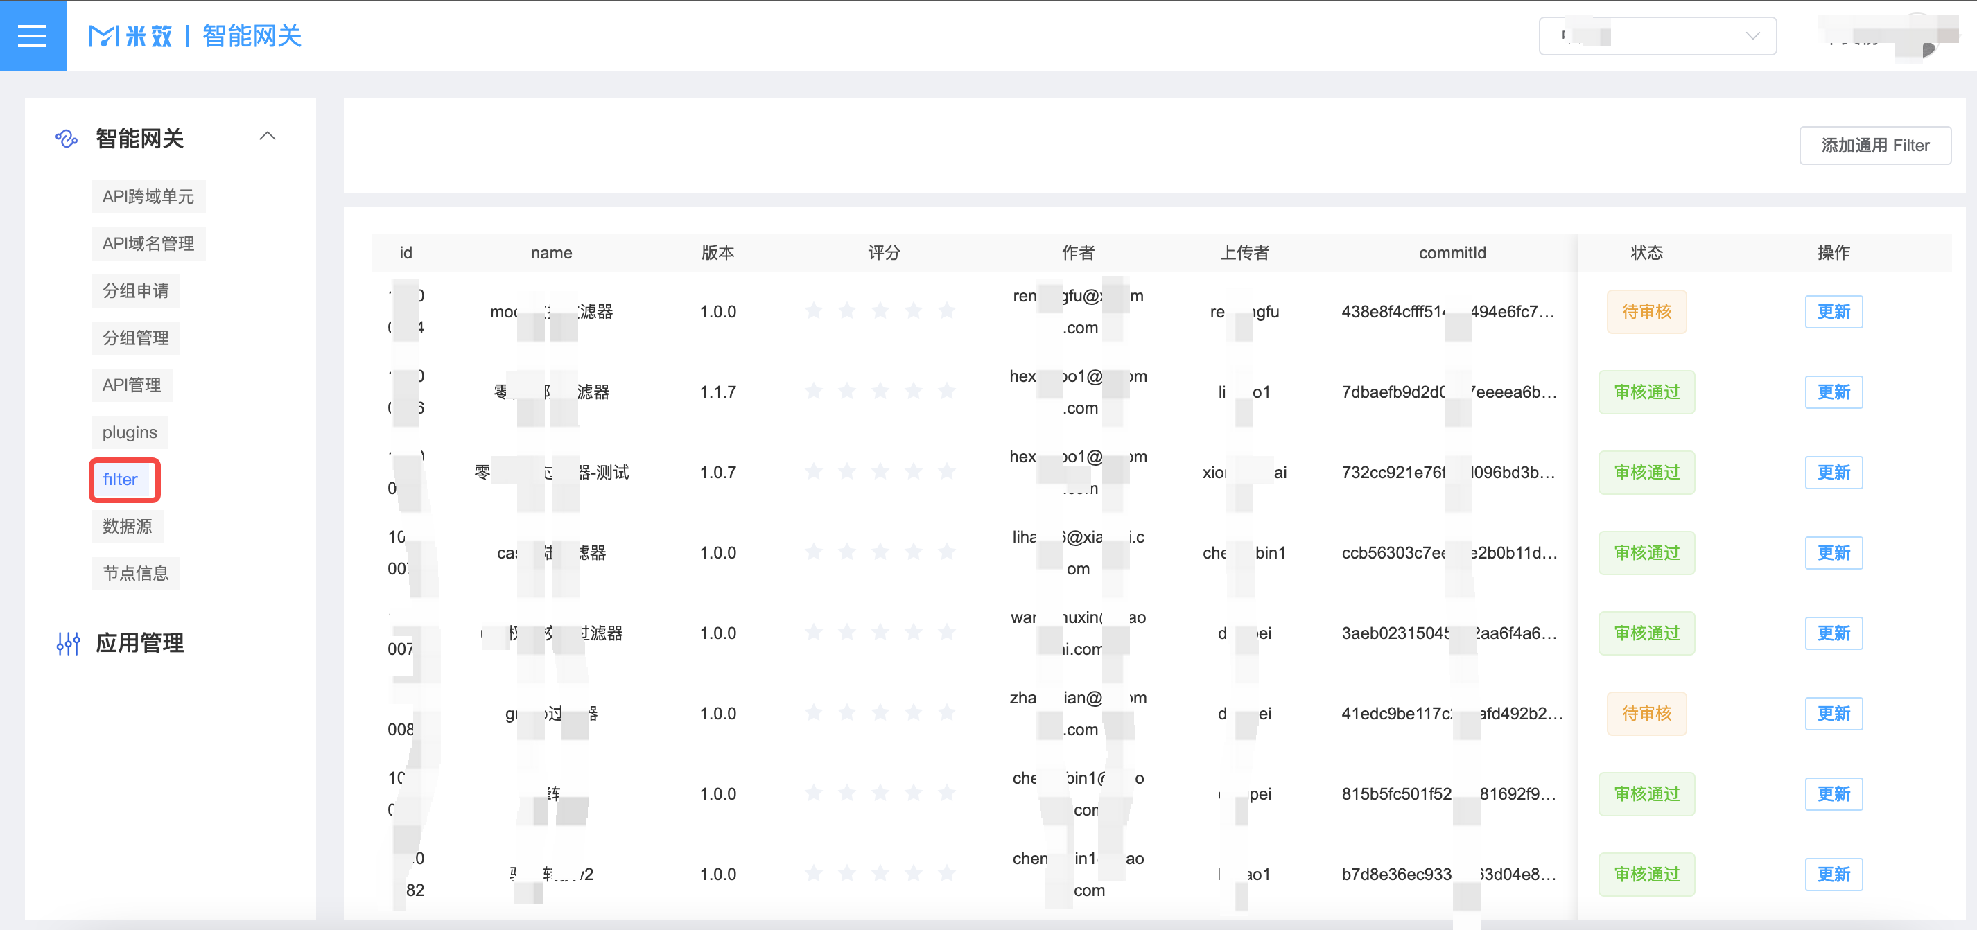Click the 米效 logo icon
The image size is (1977, 930).
103,35
